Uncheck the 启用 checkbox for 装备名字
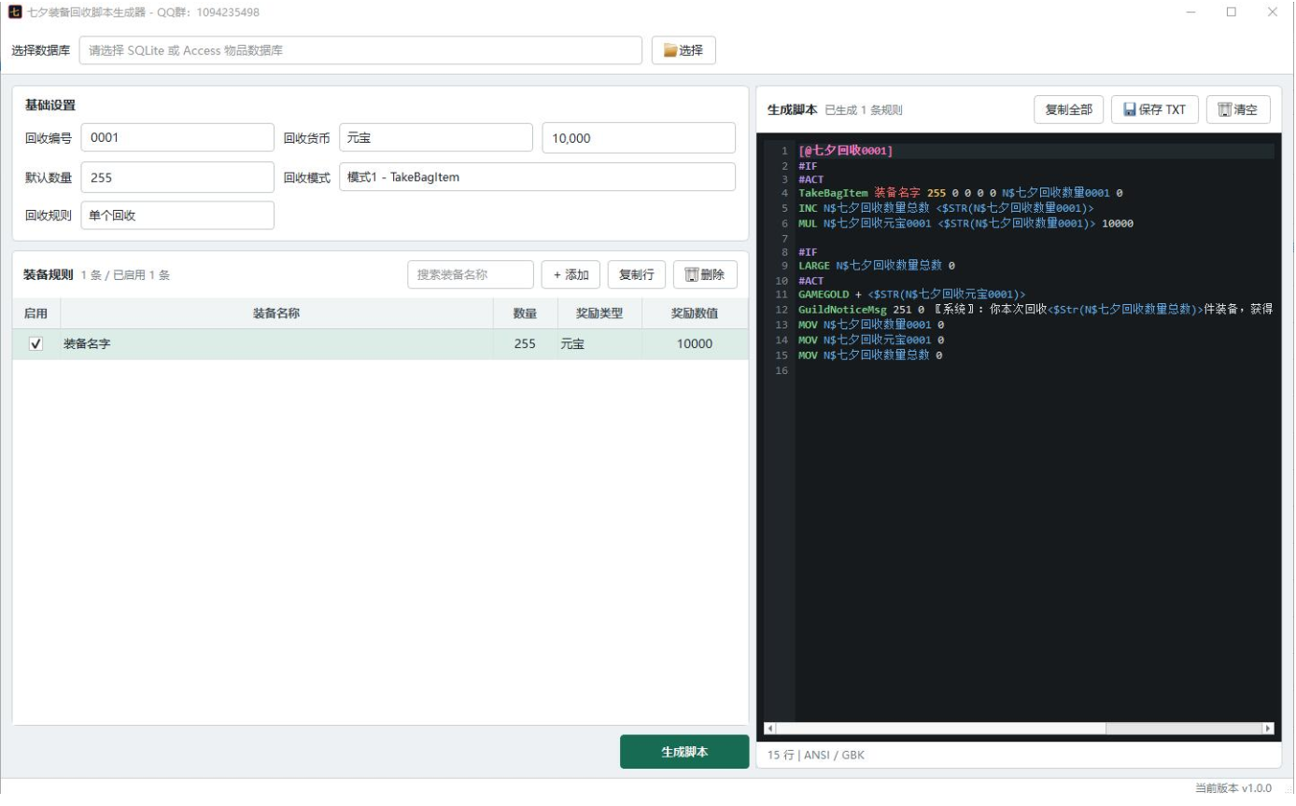Screen dimensions: 1296x806 point(36,344)
